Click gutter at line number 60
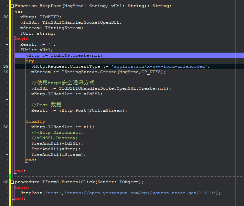The height and width of the screenshot is (206, 244). [6, 182]
